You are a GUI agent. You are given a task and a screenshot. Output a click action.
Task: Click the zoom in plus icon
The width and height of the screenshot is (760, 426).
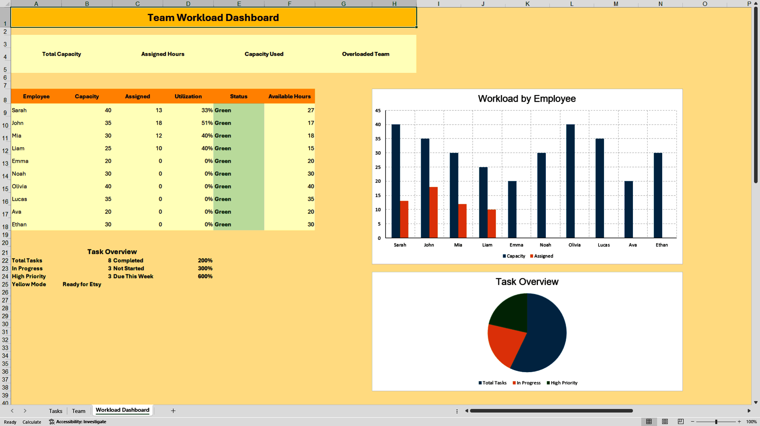(x=739, y=422)
